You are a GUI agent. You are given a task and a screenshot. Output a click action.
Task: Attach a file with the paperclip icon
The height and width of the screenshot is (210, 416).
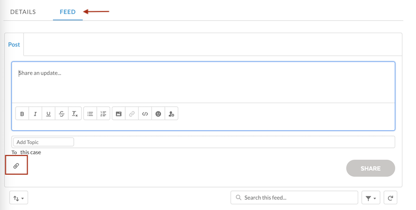pos(16,166)
